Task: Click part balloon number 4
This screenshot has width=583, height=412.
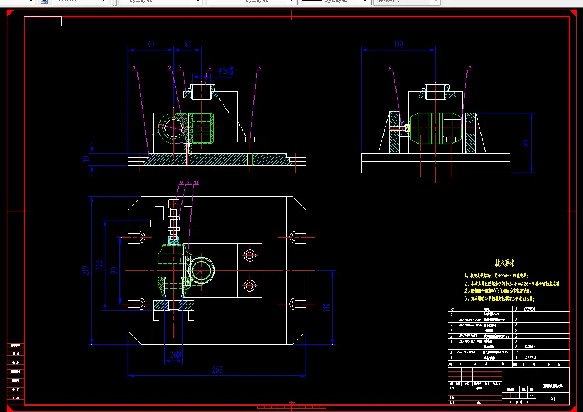Action: pos(210,68)
